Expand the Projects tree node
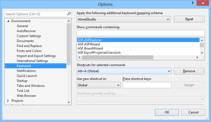Viewport: 211px width, 122px height. coord(8,101)
